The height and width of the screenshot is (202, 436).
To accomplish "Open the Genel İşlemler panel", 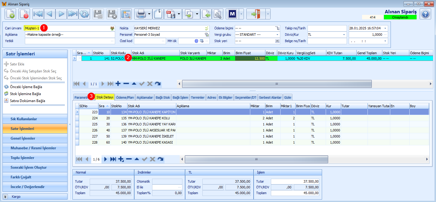I will point(35,138).
